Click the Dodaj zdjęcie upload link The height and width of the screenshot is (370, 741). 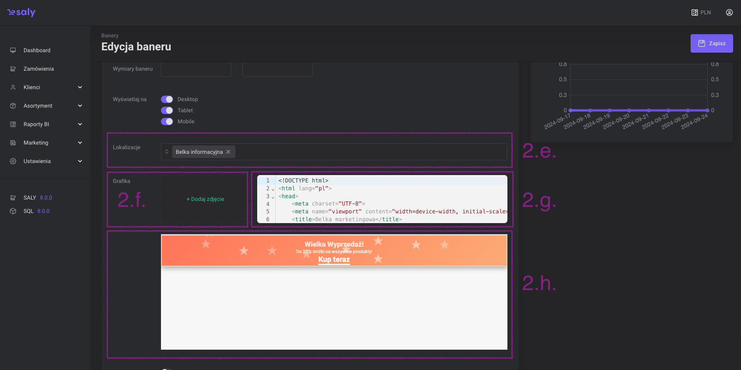click(205, 199)
